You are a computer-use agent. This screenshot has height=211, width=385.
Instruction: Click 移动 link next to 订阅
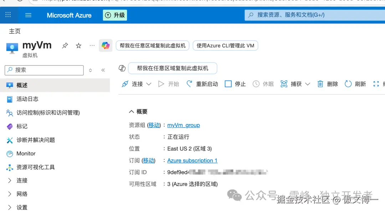click(149, 160)
